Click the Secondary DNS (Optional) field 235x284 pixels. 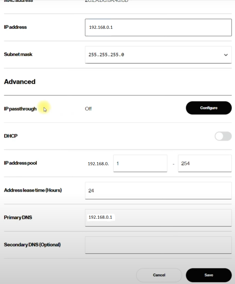[x=158, y=245]
